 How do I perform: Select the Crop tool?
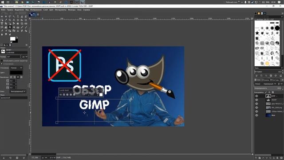pos(26,20)
